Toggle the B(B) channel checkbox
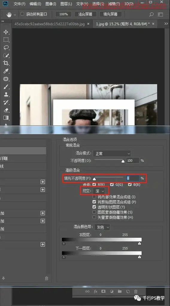This screenshot has height=306, width=170. pos(130,185)
